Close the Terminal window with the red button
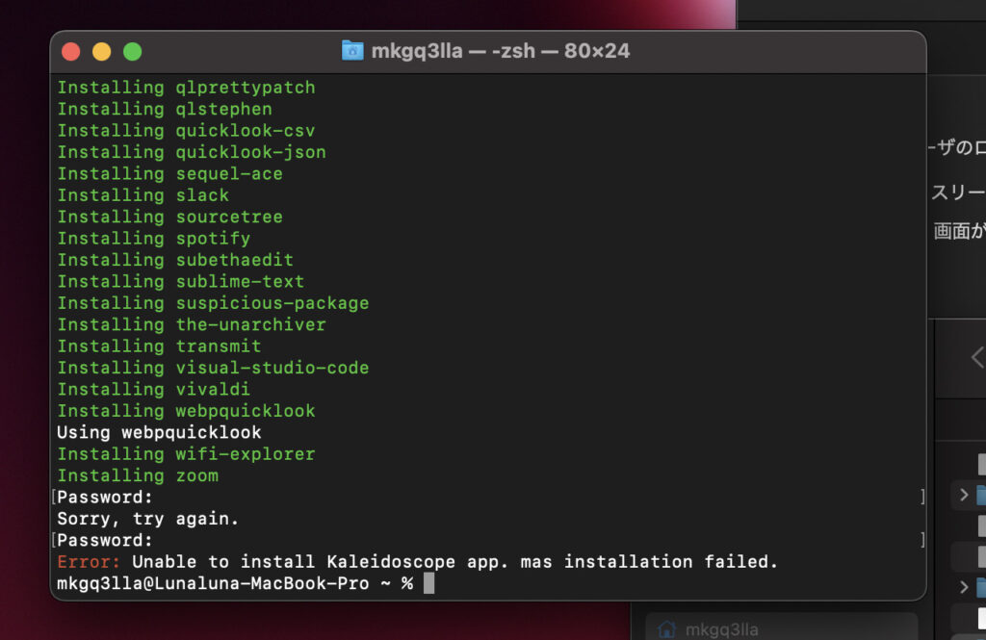Screen dimensions: 986x640 tap(71, 52)
